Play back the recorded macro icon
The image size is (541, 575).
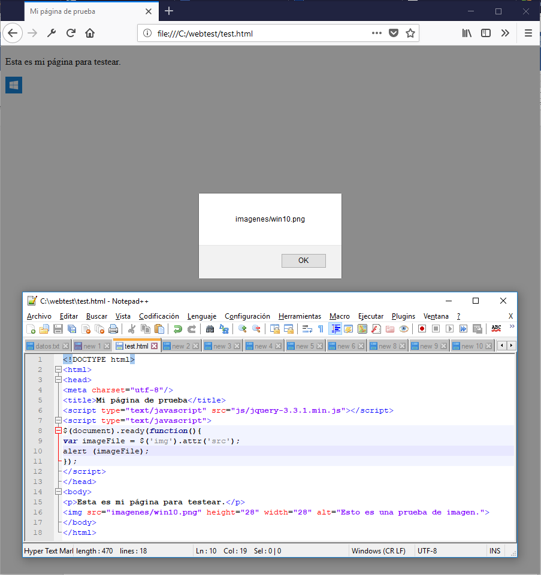[450, 329]
